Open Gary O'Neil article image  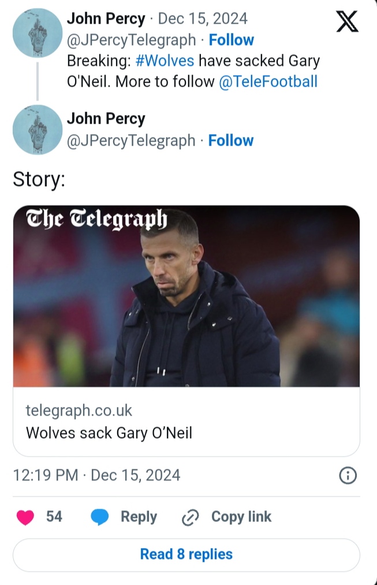[186, 296]
